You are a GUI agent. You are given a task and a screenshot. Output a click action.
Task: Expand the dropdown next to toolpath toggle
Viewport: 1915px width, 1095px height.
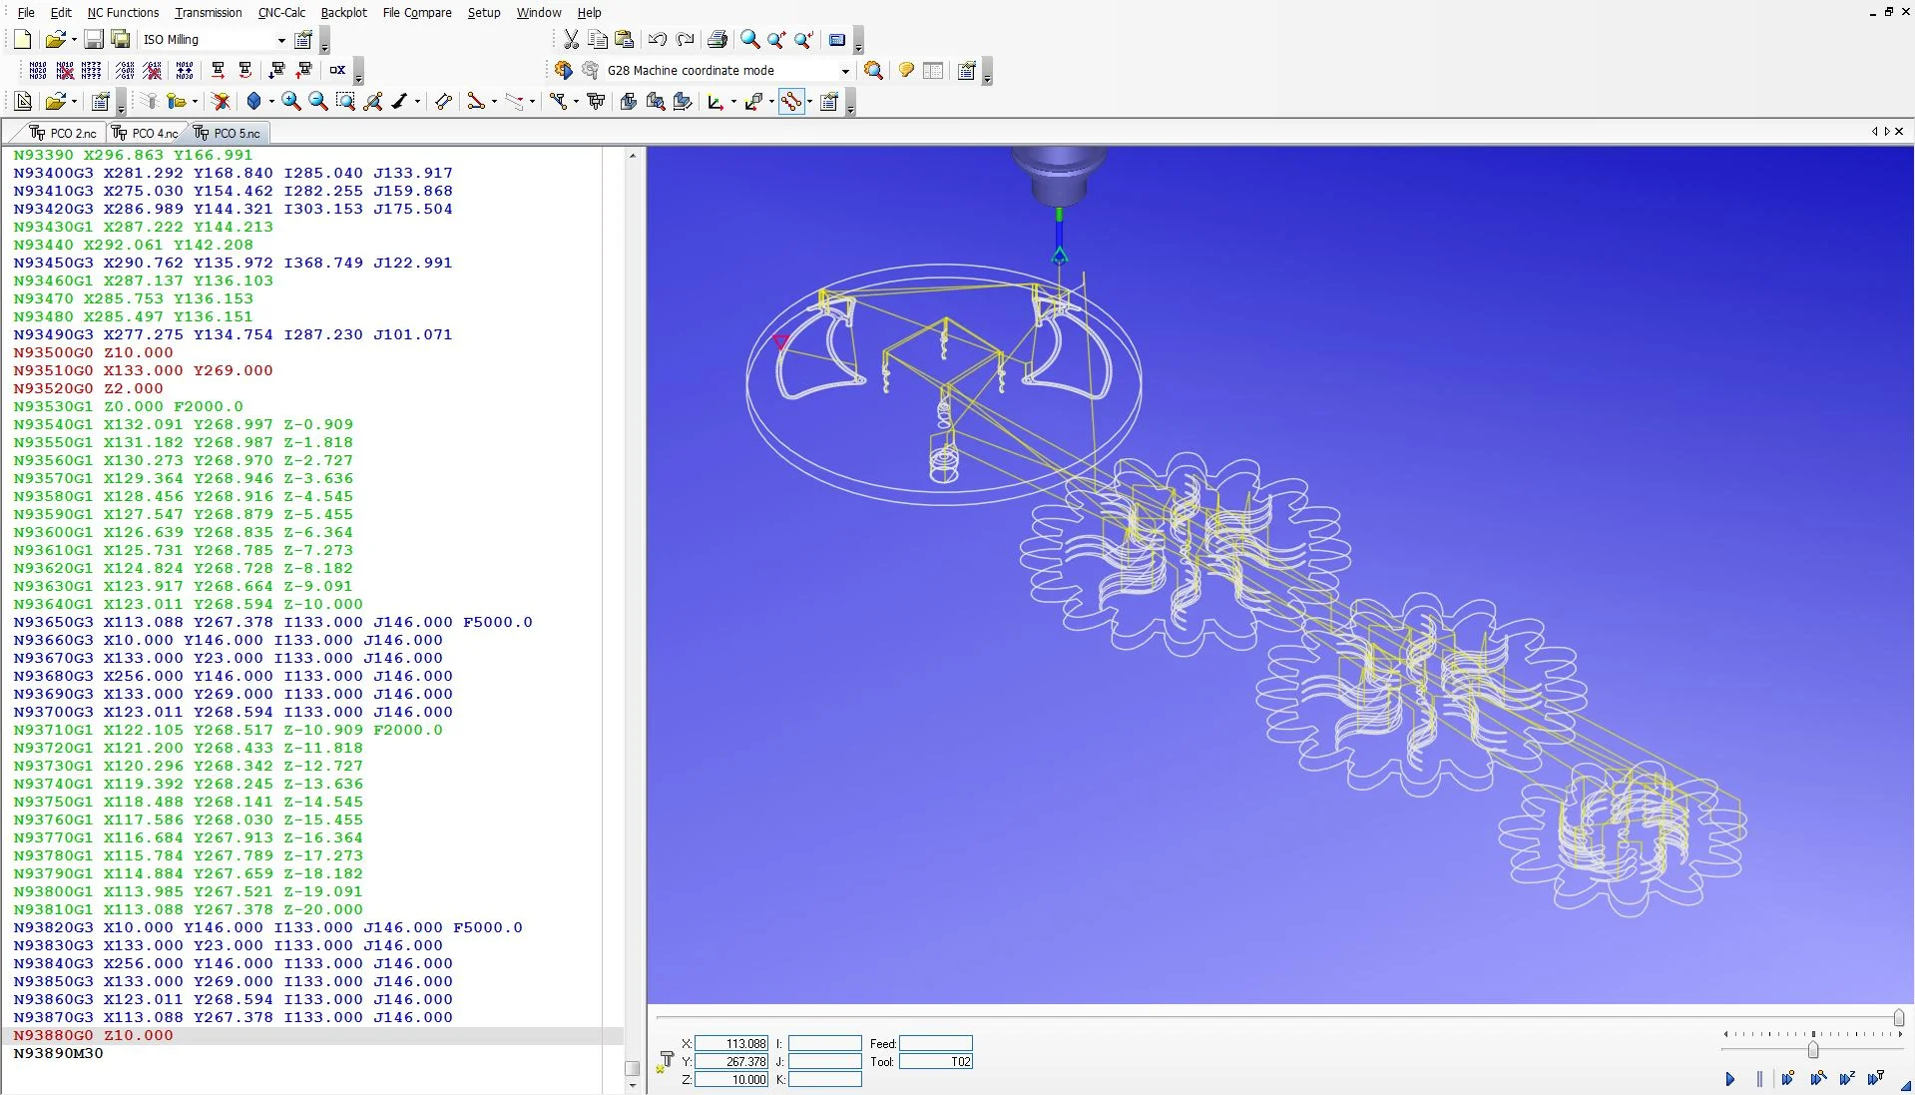click(809, 102)
